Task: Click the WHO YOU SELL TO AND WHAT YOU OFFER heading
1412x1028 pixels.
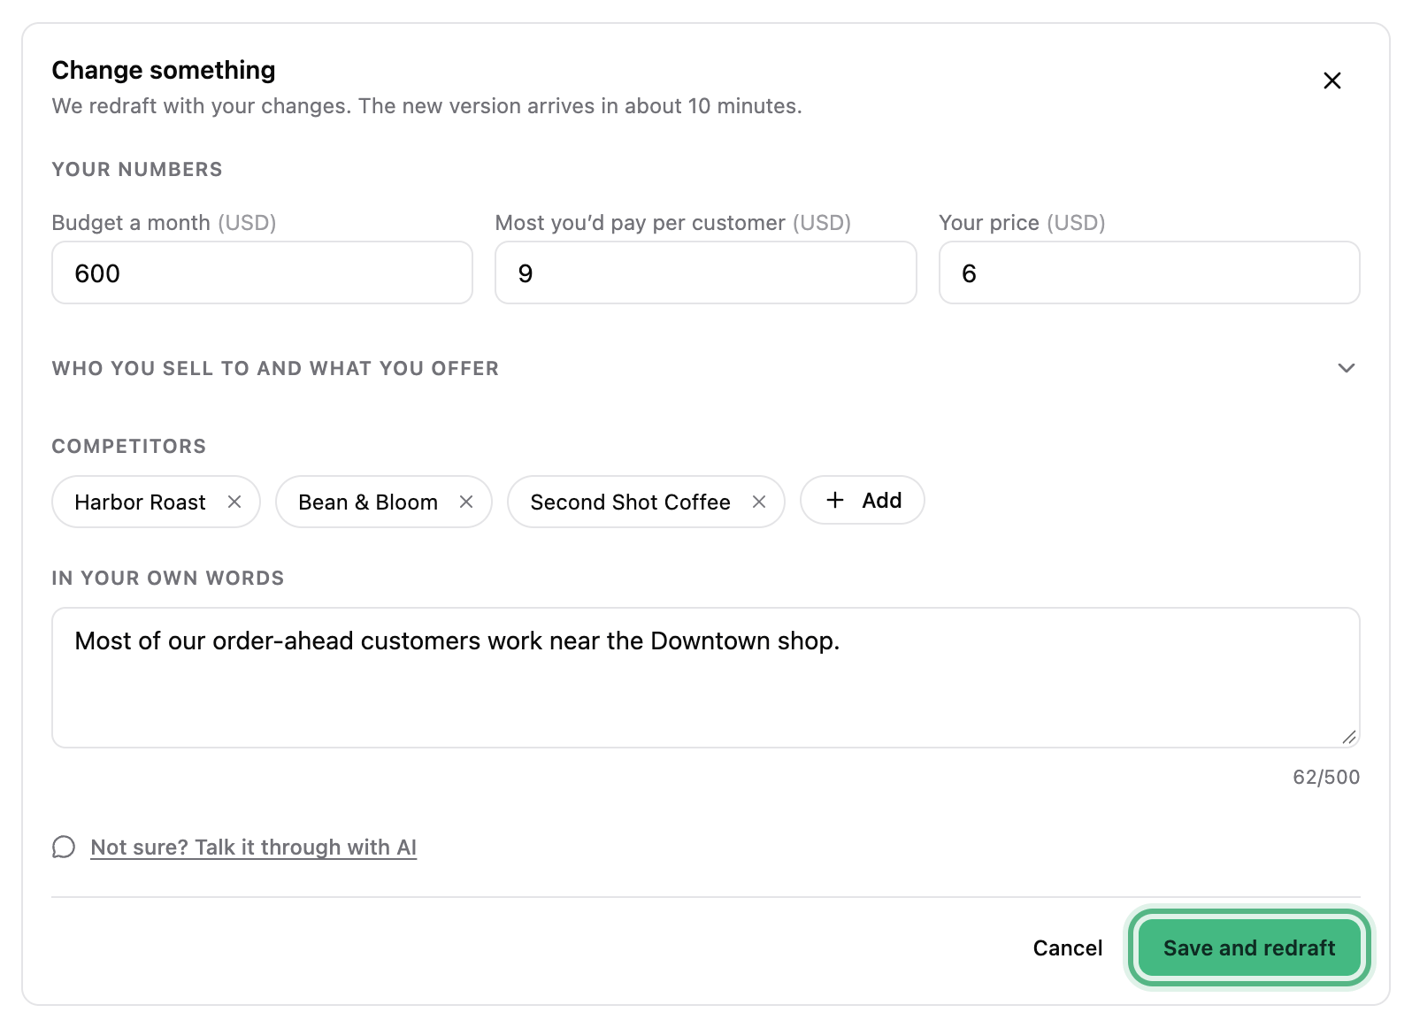Action: (275, 368)
